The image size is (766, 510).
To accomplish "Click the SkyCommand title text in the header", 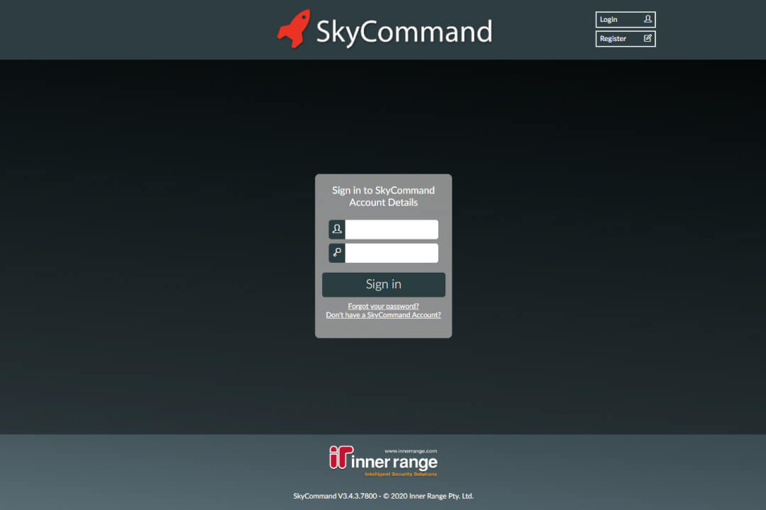I will click(404, 32).
